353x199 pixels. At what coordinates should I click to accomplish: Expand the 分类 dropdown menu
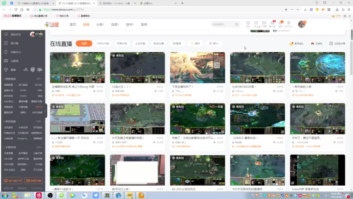point(100,24)
